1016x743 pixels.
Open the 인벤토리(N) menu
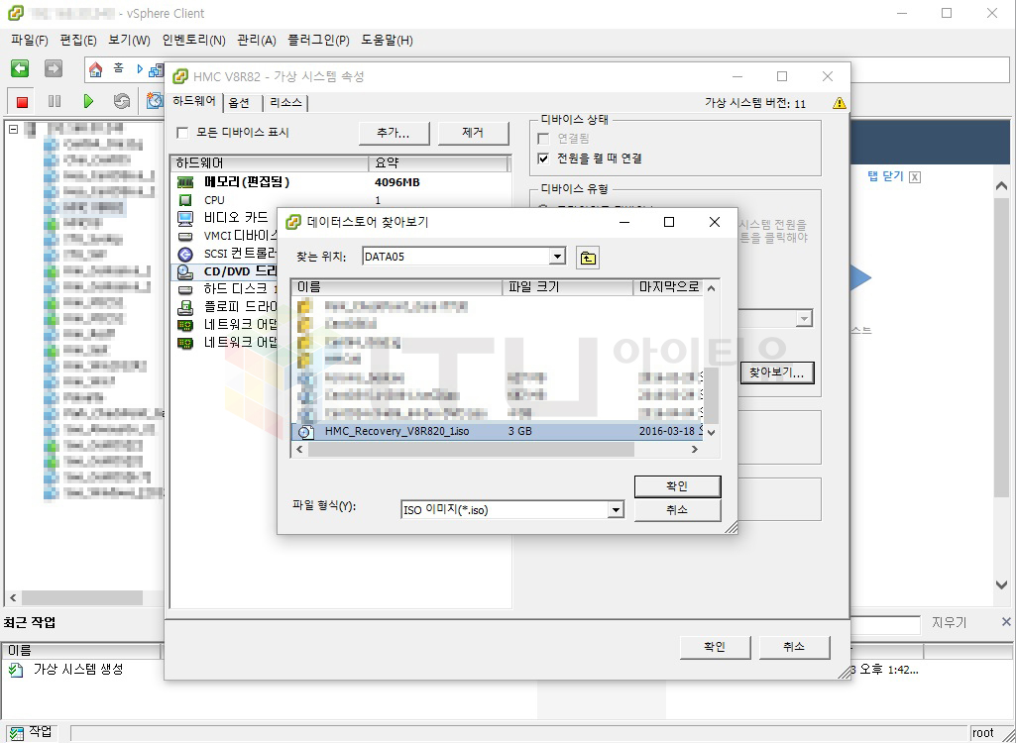pos(193,41)
